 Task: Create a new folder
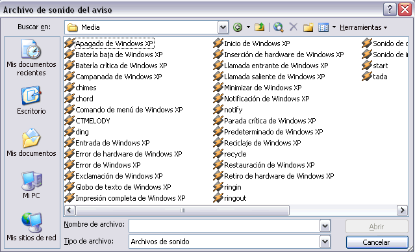pyautogui.click(x=308, y=27)
